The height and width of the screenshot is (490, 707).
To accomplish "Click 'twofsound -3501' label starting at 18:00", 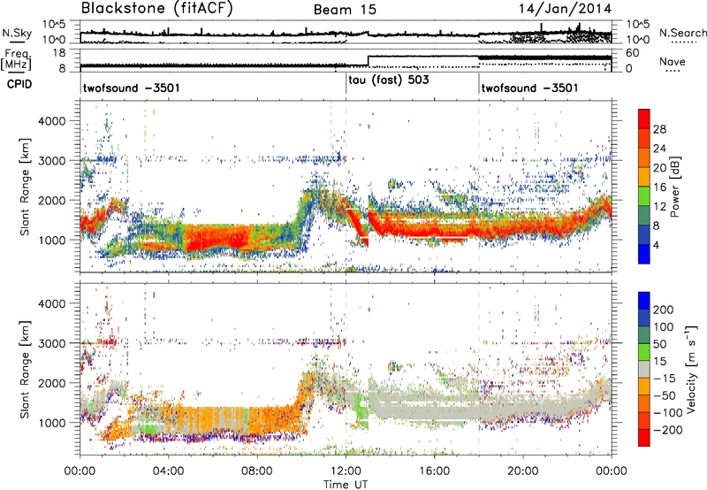I will pyautogui.click(x=529, y=88).
